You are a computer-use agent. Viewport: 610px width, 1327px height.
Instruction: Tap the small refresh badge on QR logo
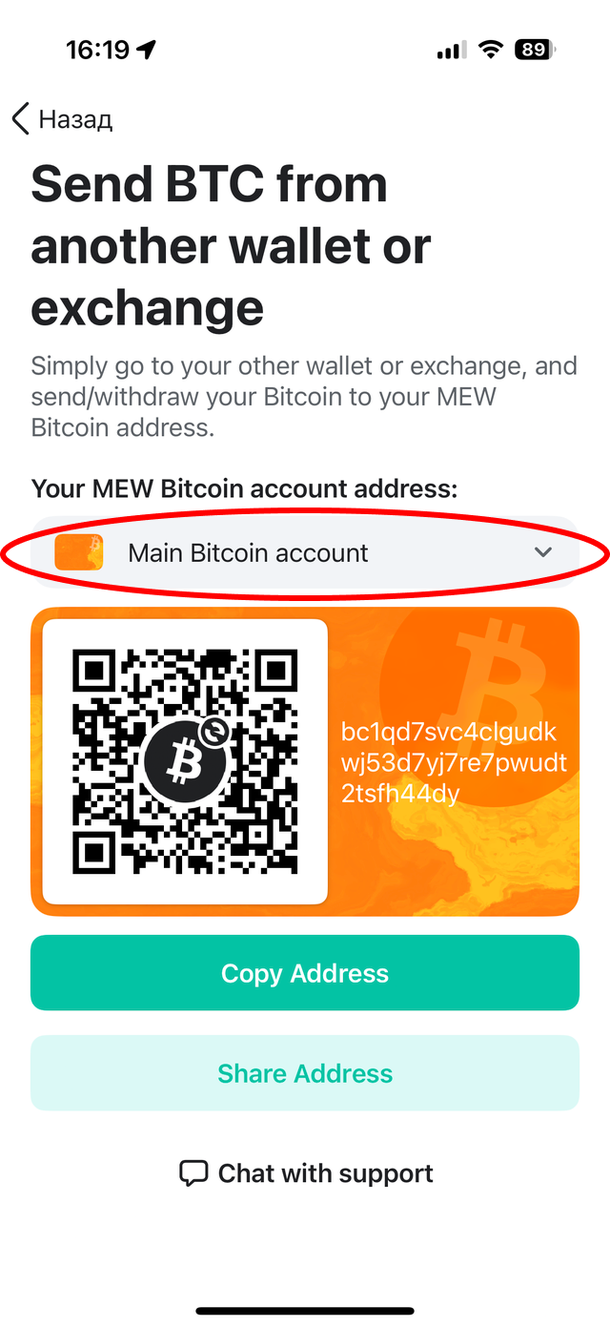[216, 732]
